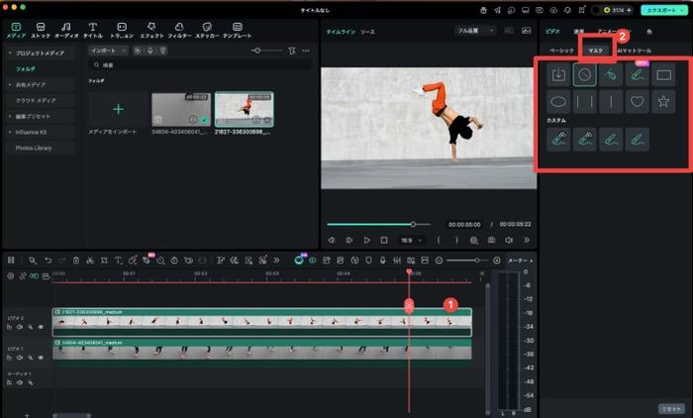Select the heart mask shape
Image resolution: width=693 pixels, height=418 pixels.
coord(637,102)
